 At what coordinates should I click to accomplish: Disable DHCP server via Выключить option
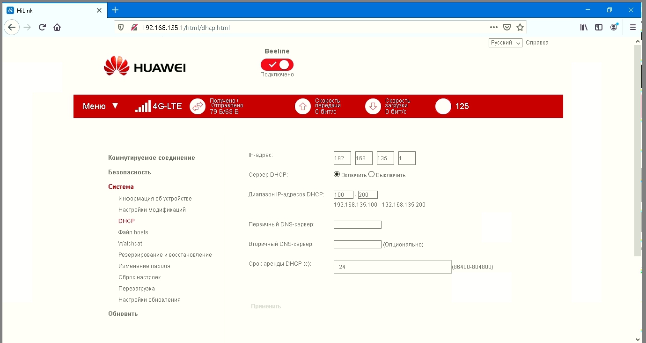point(371,174)
